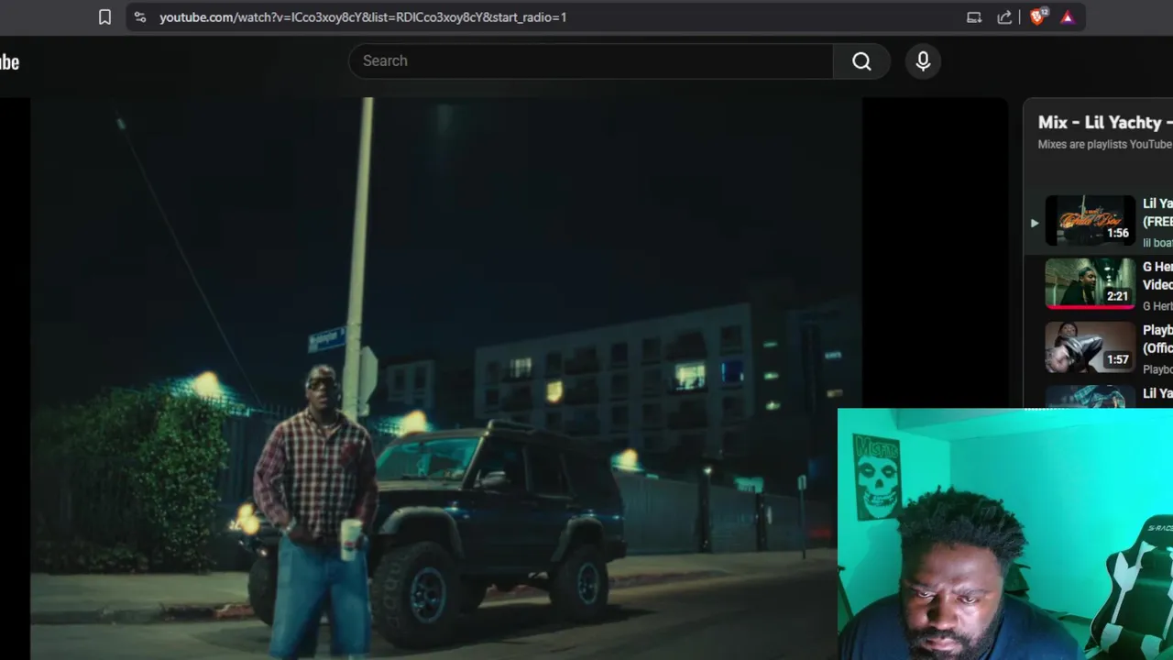The image size is (1173, 660).
Task: Click the microphone voice search icon
Action: click(x=923, y=61)
